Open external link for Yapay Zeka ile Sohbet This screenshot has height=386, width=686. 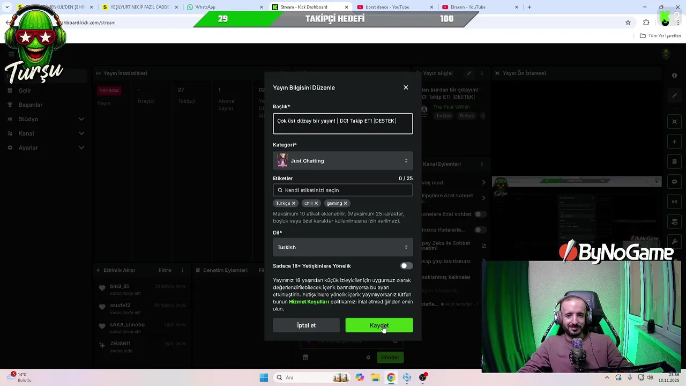point(484,246)
